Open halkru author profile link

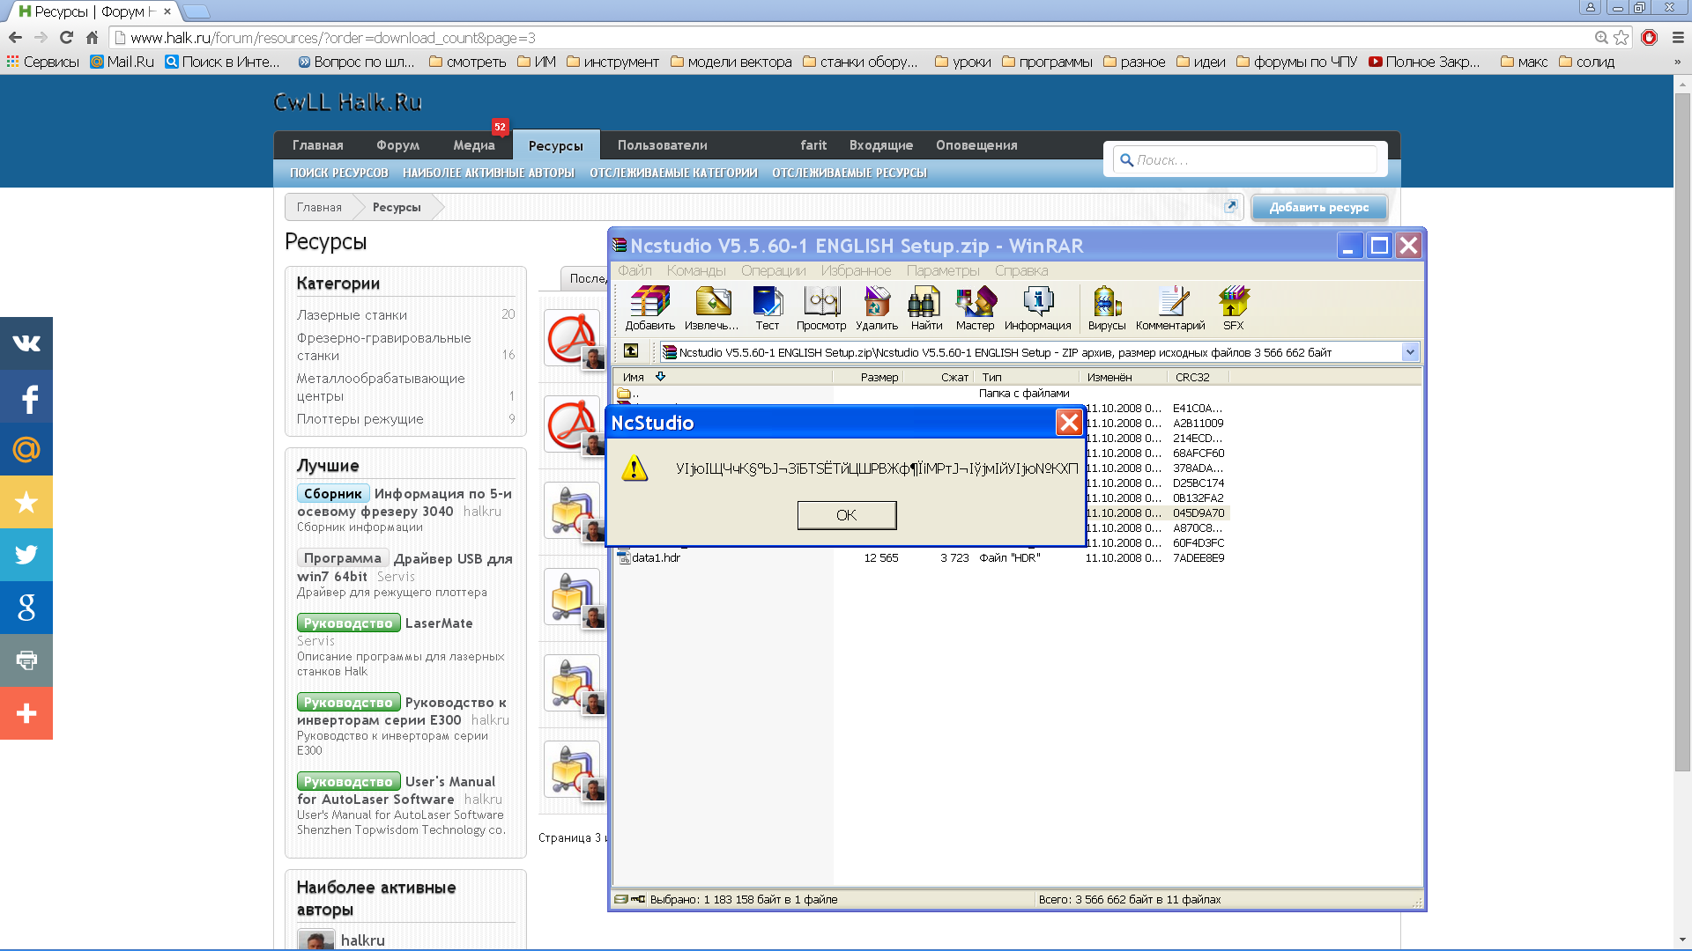pyautogui.click(x=363, y=940)
